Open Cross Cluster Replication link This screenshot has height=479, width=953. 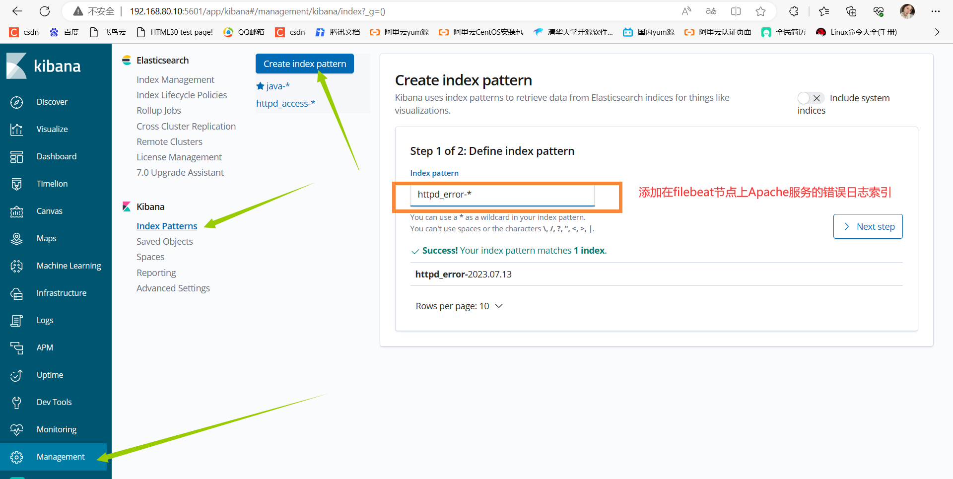pos(186,126)
